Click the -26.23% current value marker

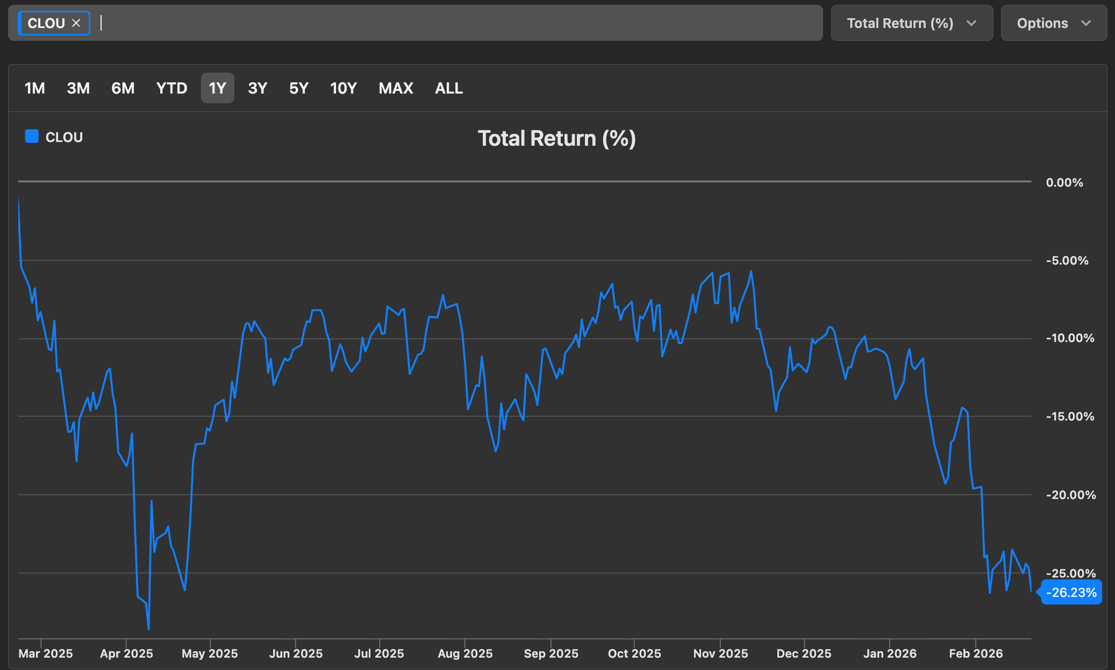1071,592
